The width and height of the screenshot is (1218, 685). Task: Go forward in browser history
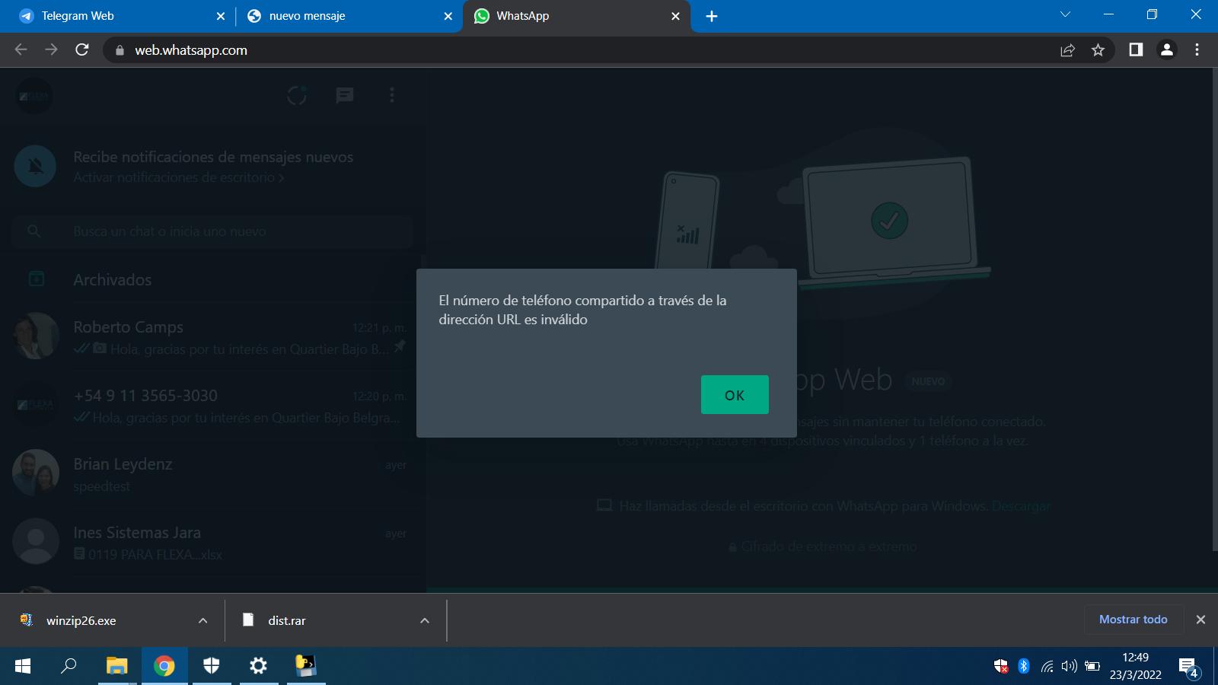click(x=51, y=49)
